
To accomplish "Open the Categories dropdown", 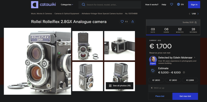I will coord(67,5).
